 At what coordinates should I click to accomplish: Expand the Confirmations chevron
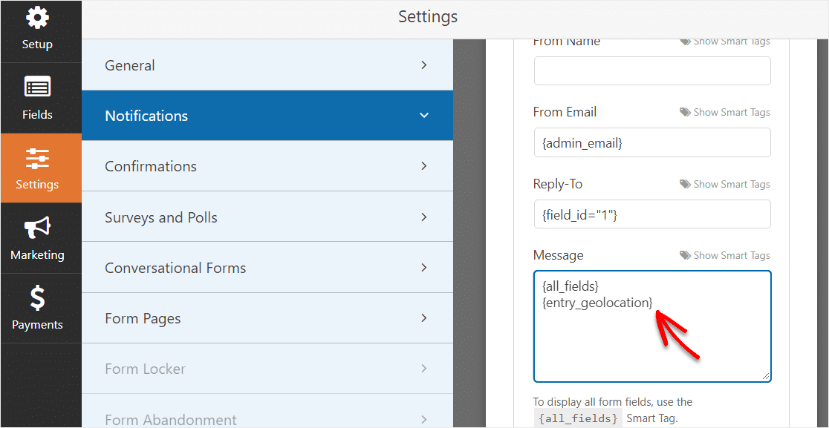click(x=424, y=166)
